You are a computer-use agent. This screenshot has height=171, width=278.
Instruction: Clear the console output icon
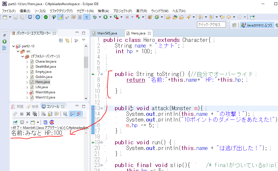pos(43,114)
